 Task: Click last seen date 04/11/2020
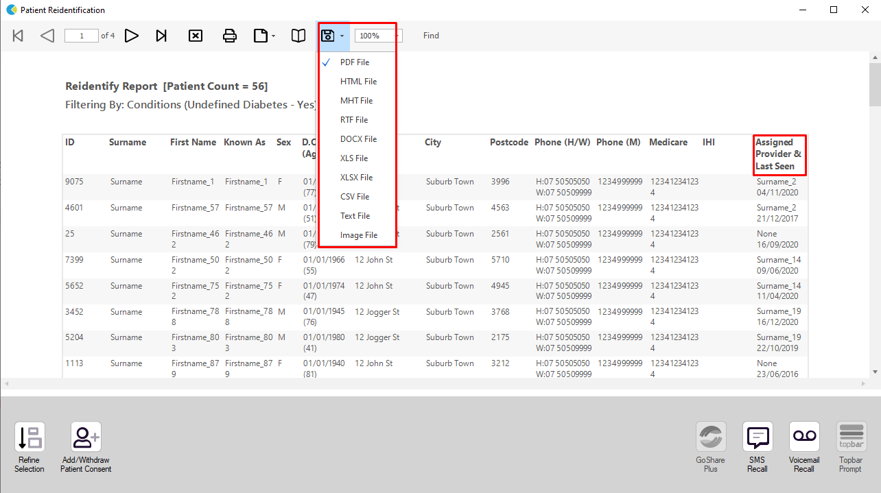777,193
